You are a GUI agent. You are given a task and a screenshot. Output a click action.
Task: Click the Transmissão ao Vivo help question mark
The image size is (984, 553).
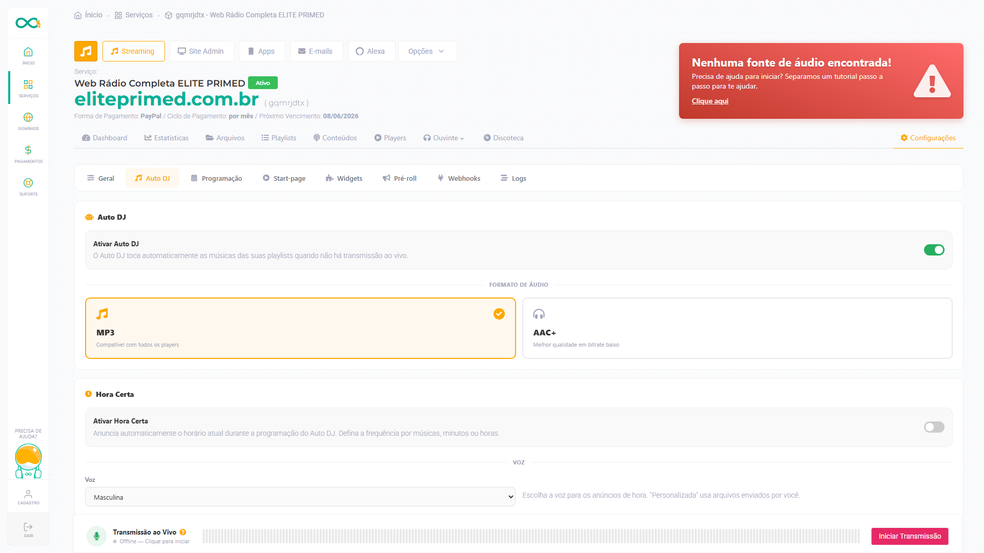(183, 532)
